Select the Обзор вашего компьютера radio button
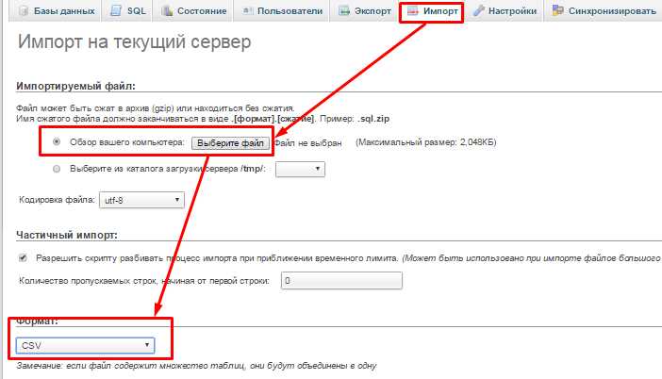Viewport: 662px width, 379px height. (x=57, y=141)
